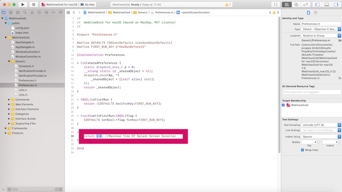
Task: Open the Location Relative to Group dropdown
Action: click(321, 36)
